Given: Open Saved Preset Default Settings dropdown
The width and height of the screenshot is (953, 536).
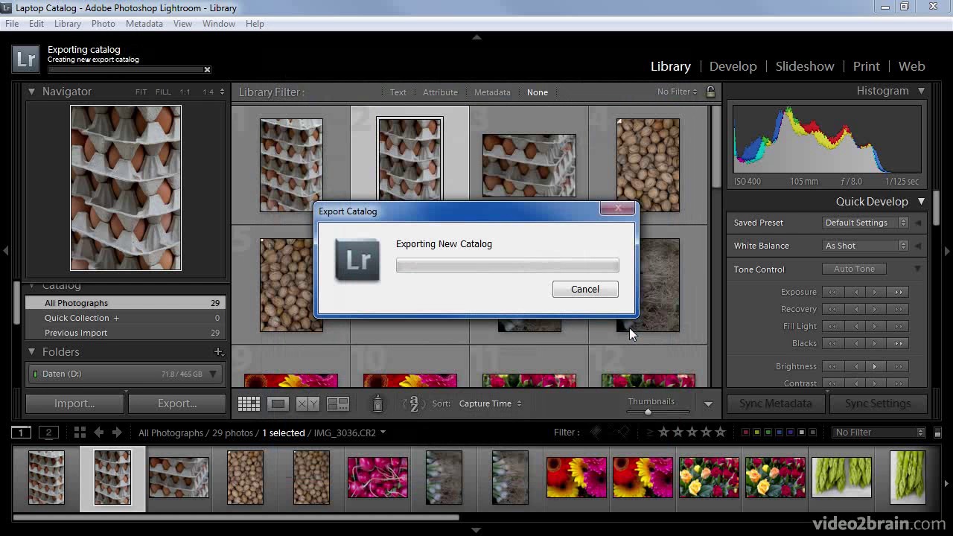Looking at the screenshot, I should point(865,223).
